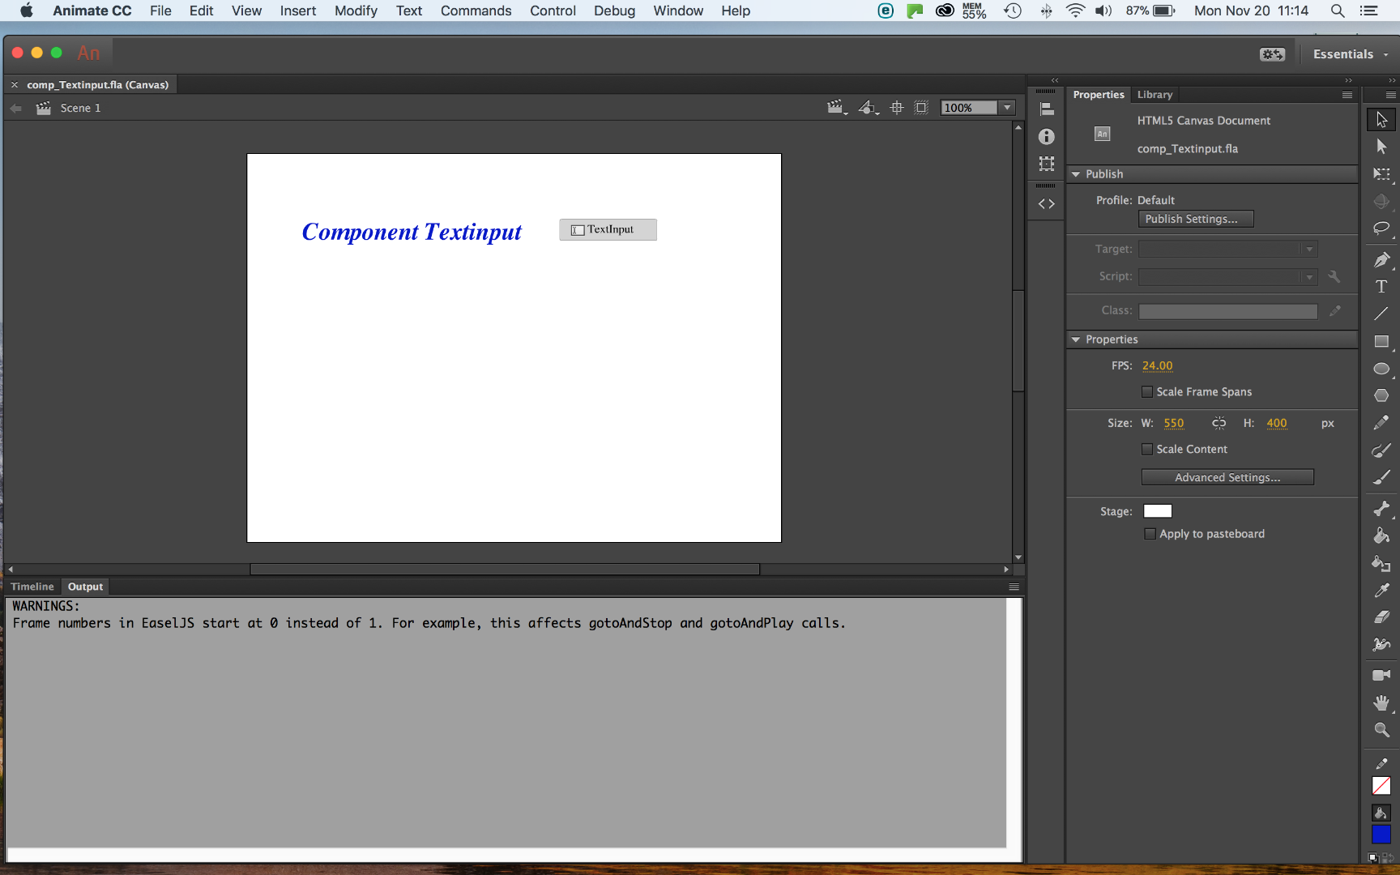Screen dimensions: 1400x875
Task: Toggle clip content outside stage icon
Action: (921, 108)
